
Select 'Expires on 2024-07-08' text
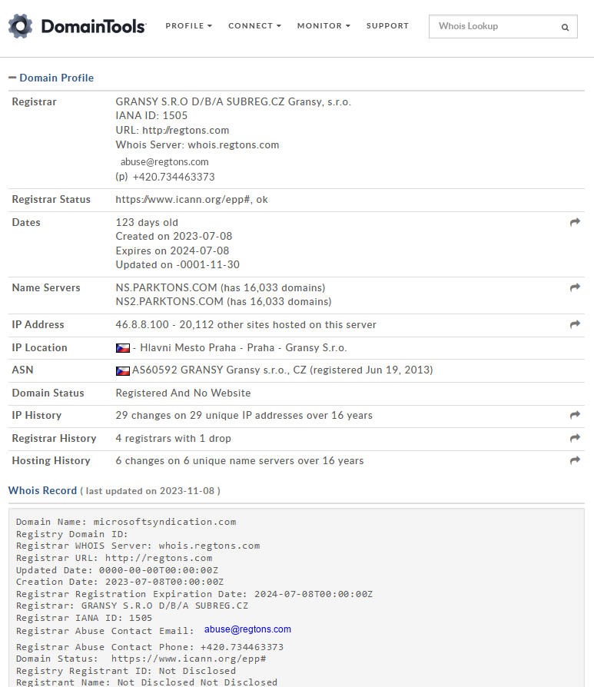[x=172, y=251]
